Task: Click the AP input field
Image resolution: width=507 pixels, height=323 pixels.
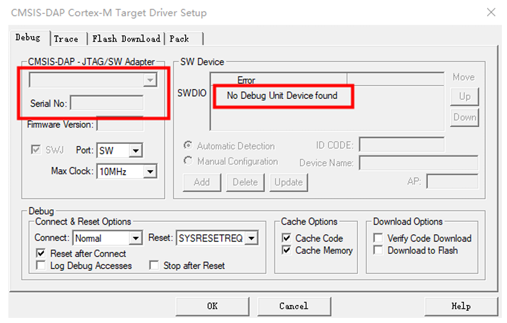Action: click(452, 182)
